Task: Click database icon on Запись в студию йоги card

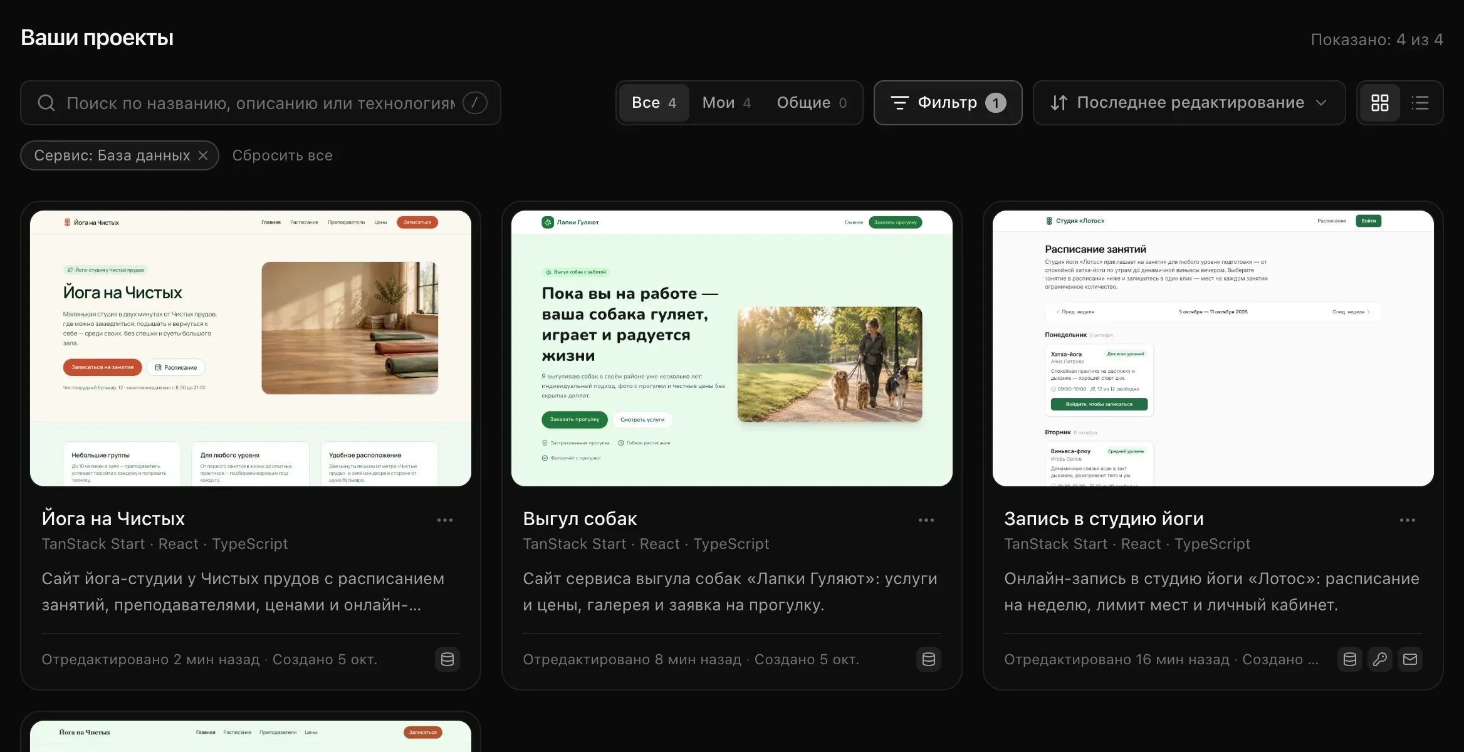Action: click(1350, 659)
